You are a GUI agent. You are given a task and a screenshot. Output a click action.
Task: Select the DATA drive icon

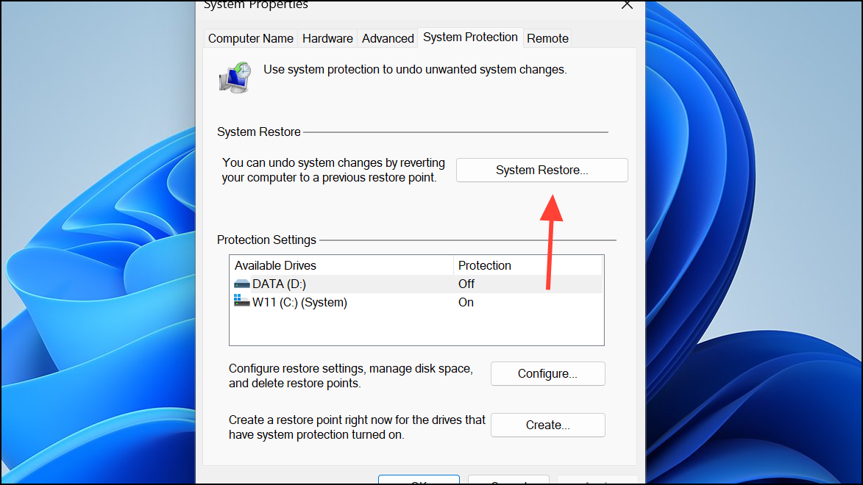coord(243,284)
